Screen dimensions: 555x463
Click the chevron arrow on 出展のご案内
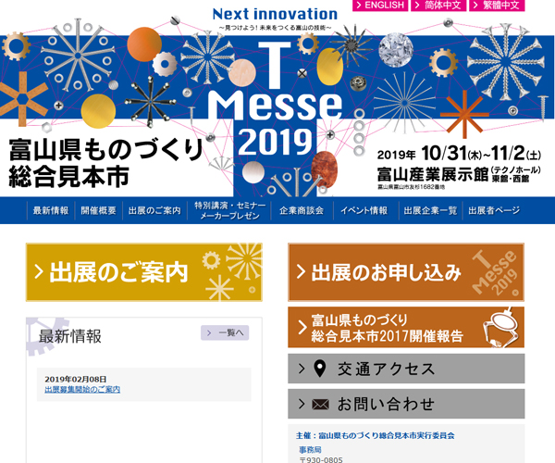40,272
